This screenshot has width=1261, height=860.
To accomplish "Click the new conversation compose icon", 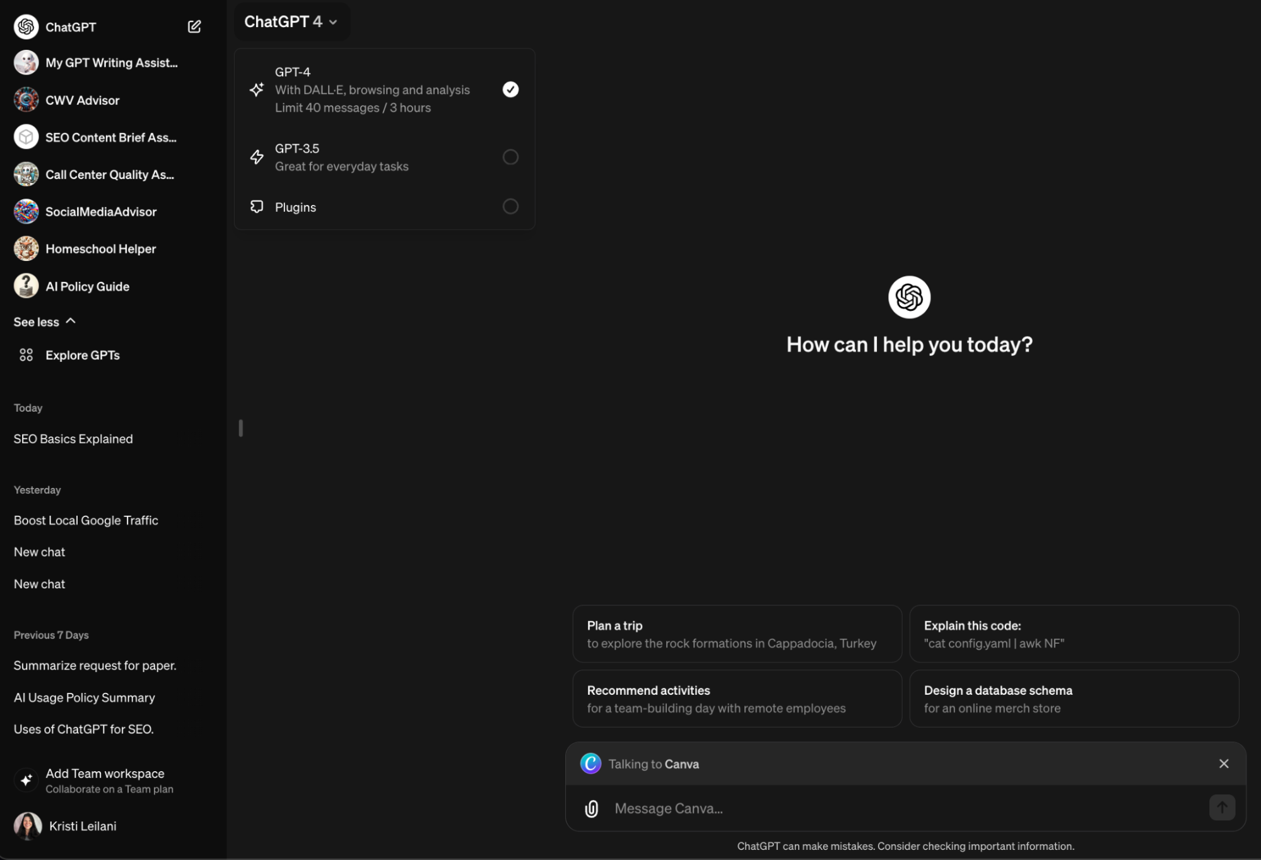I will pos(196,26).
